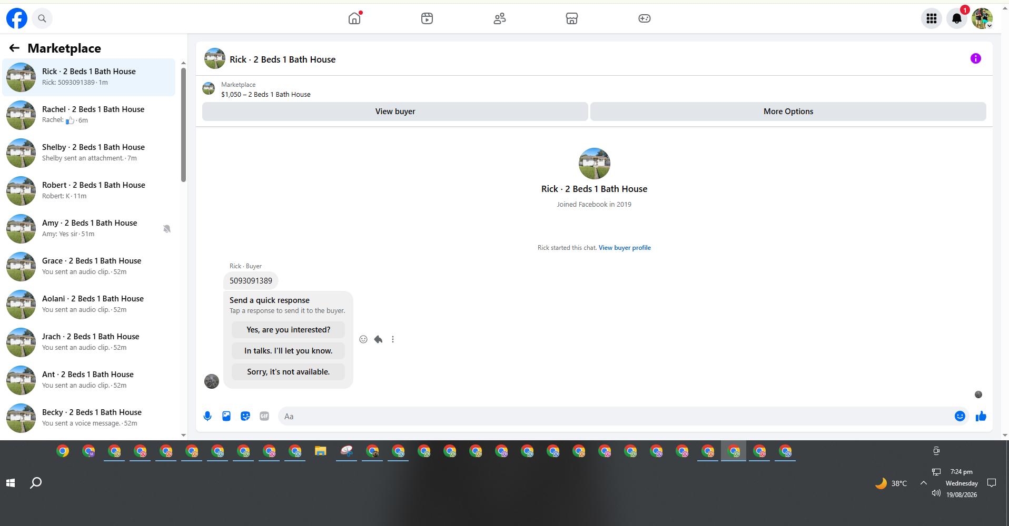Click the phone number message 5093091389
Screen dimensions: 1009x526
251,281
